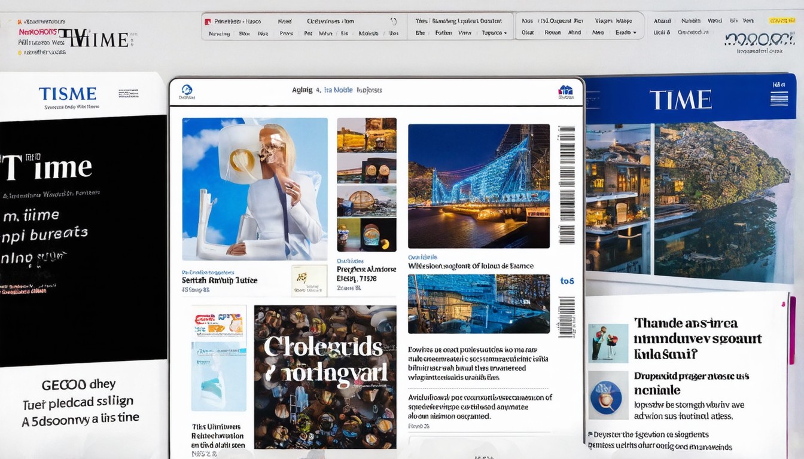Click the blue TISME logo on left panel

(x=68, y=94)
